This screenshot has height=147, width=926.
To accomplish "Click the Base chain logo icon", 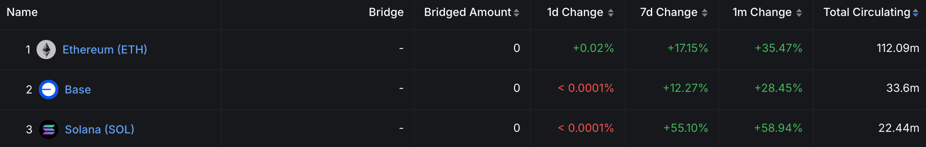I will [49, 89].
